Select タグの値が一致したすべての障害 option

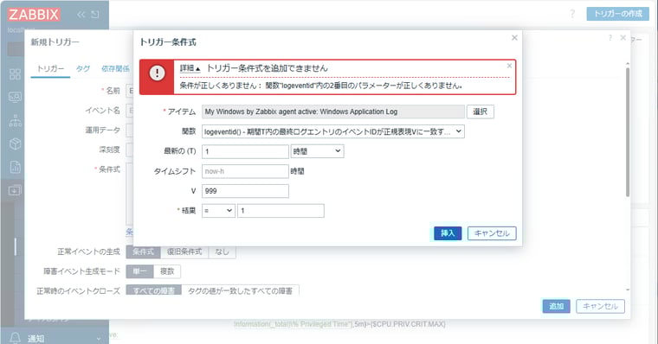point(240,290)
